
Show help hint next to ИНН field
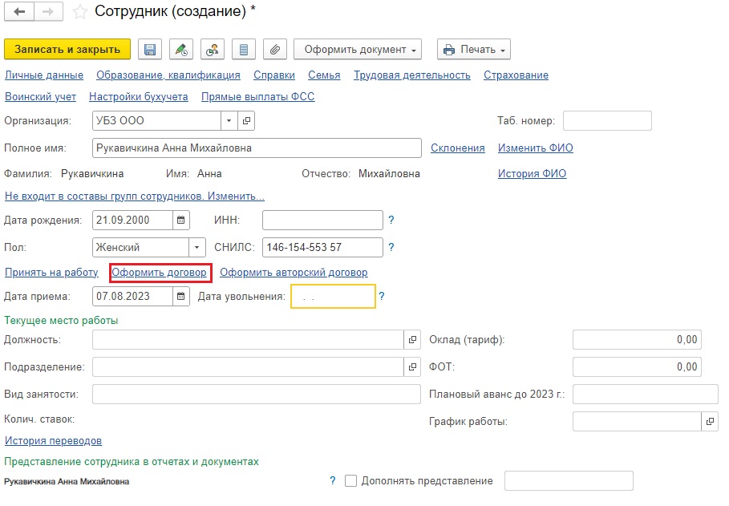[x=391, y=220]
